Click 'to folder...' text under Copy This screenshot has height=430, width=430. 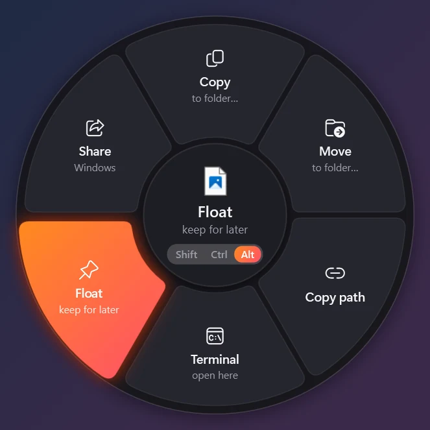pos(215,99)
